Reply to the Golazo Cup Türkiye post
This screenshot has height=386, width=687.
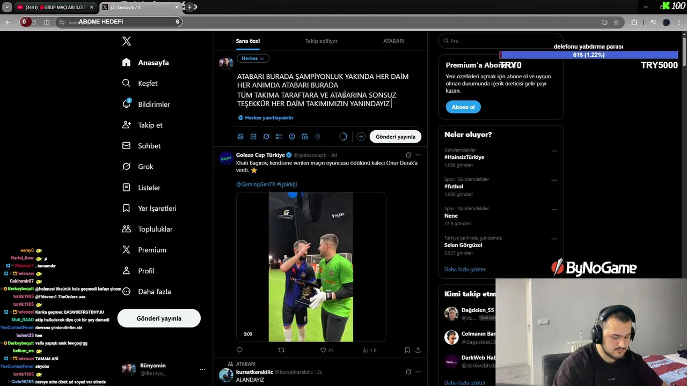click(239, 350)
